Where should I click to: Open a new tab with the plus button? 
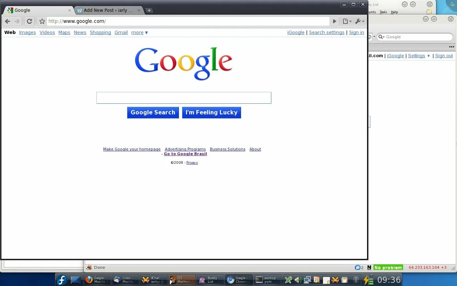pyautogui.click(x=149, y=10)
